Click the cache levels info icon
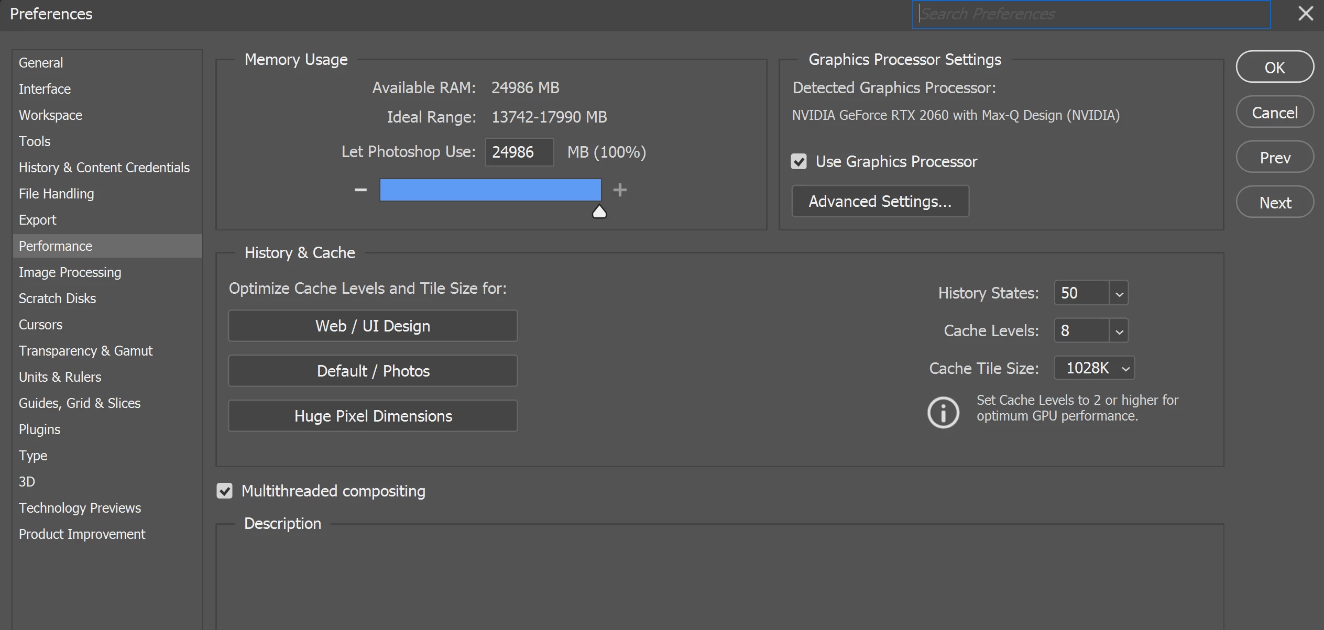Image resolution: width=1324 pixels, height=630 pixels. tap(943, 413)
